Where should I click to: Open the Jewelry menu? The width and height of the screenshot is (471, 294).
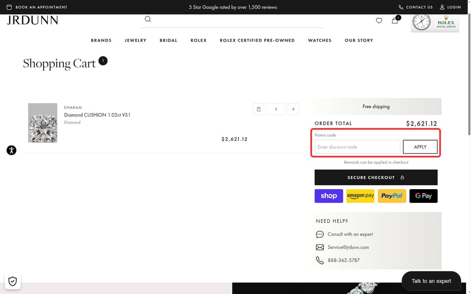pyautogui.click(x=135, y=40)
